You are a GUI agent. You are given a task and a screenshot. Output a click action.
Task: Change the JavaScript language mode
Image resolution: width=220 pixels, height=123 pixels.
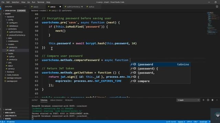point(203,122)
